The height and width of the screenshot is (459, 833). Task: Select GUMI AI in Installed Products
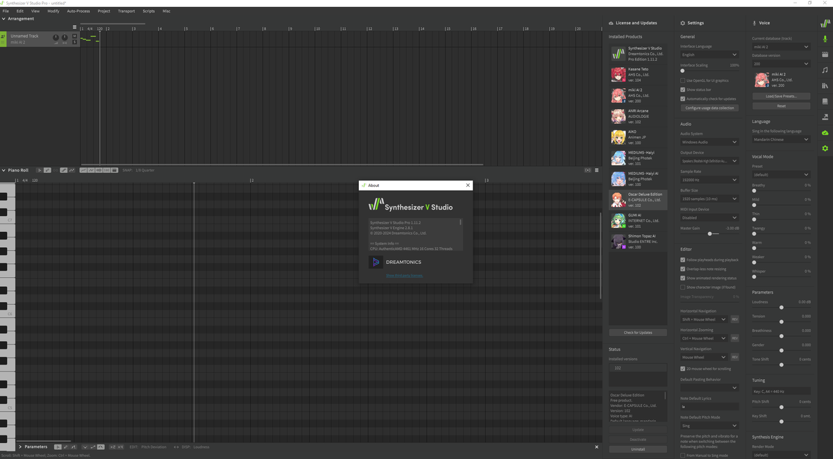click(638, 221)
